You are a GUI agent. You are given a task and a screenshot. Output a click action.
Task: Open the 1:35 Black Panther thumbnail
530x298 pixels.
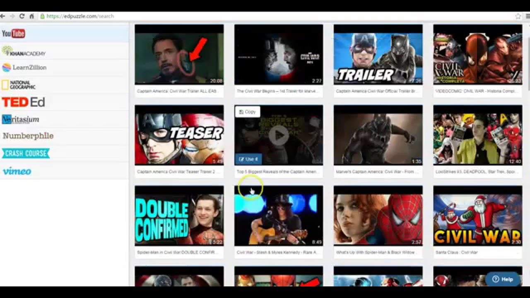(378, 135)
